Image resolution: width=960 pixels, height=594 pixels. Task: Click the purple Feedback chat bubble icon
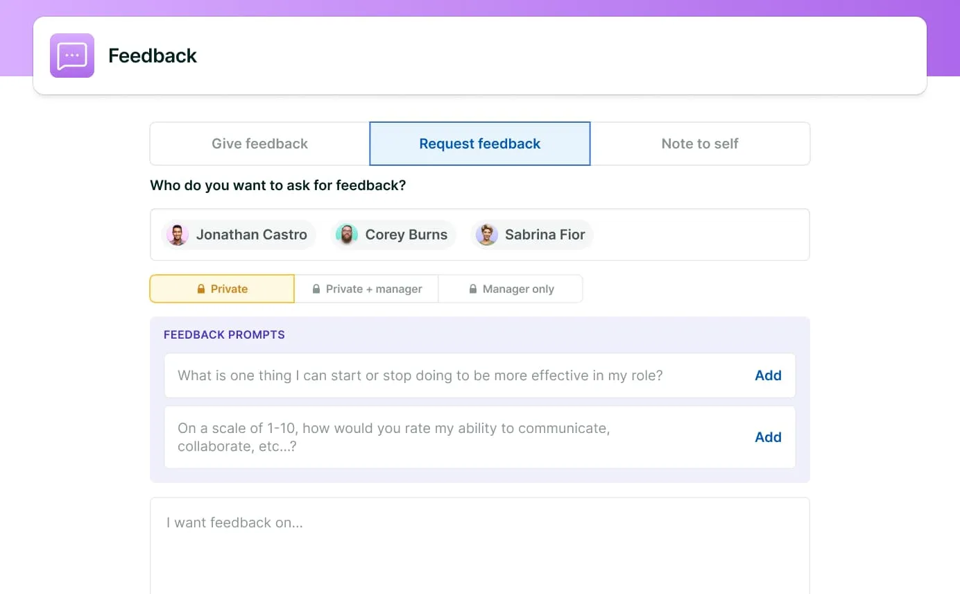pos(72,56)
